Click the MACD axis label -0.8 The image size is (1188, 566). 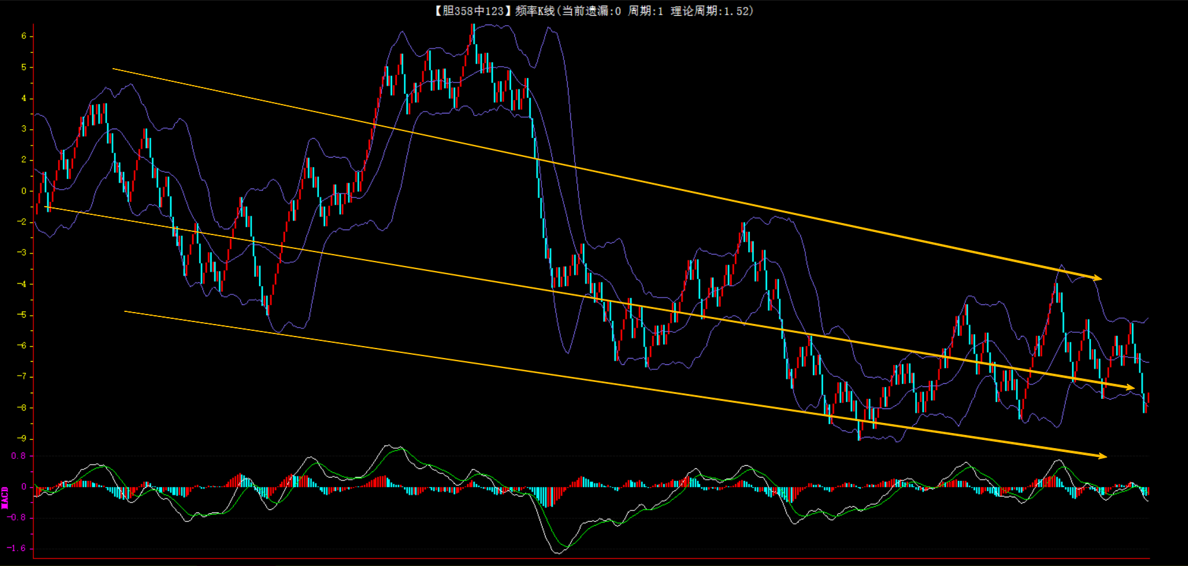pyautogui.click(x=16, y=517)
